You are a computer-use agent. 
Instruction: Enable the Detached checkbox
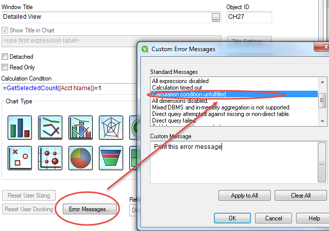5,57
